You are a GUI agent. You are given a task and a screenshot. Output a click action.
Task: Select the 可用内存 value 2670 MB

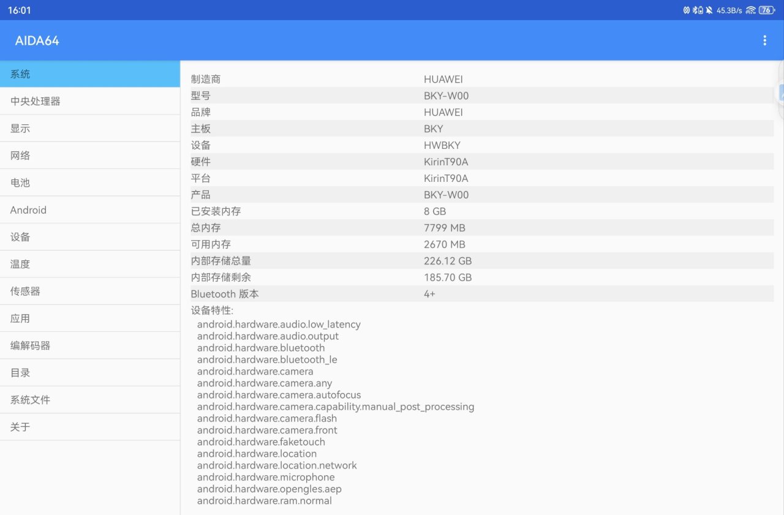pyautogui.click(x=445, y=244)
